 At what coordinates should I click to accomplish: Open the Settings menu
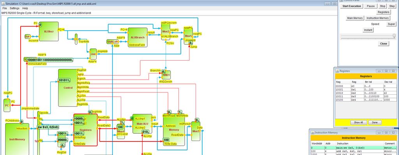14,8
